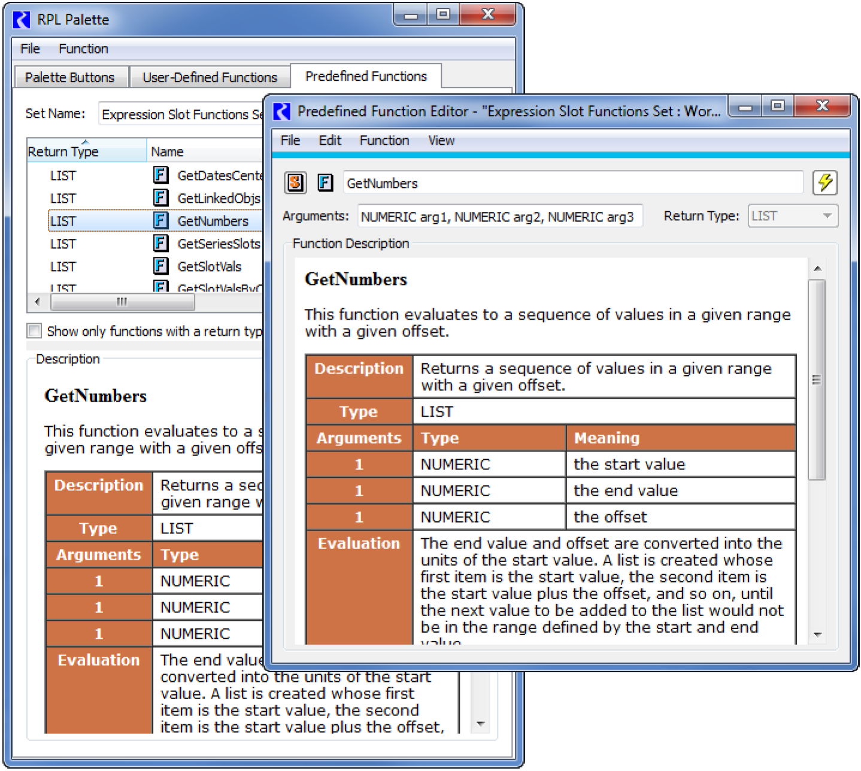Click the F icon beside GetSlotVals
Screen dimensions: 861x771
tap(160, 266)
